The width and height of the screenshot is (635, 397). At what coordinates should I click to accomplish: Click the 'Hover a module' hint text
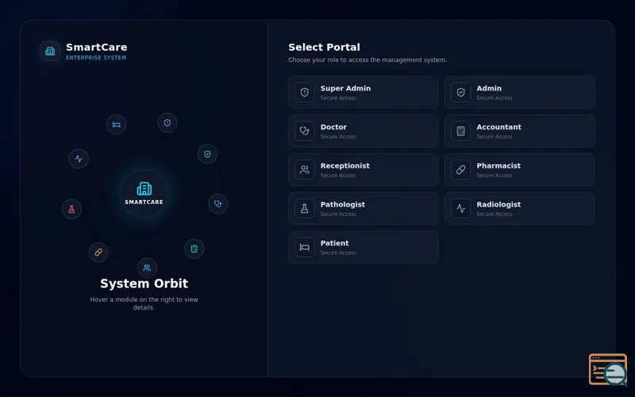[x=144, y=303]
